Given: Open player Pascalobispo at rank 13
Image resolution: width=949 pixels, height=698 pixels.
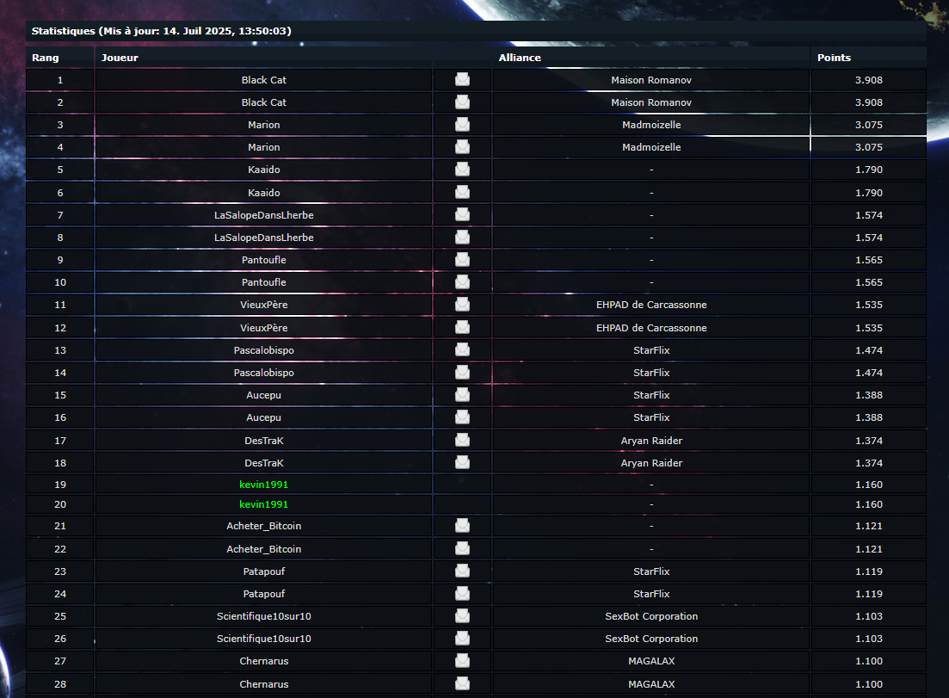Looking at the screenshot, I should (x=264, y=350).
